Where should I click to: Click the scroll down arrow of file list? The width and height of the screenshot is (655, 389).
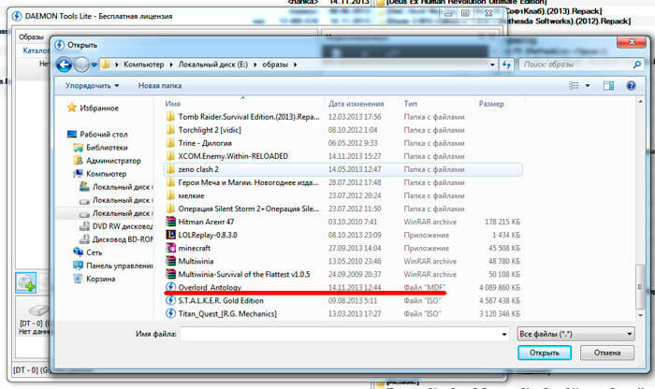(639, 315)
